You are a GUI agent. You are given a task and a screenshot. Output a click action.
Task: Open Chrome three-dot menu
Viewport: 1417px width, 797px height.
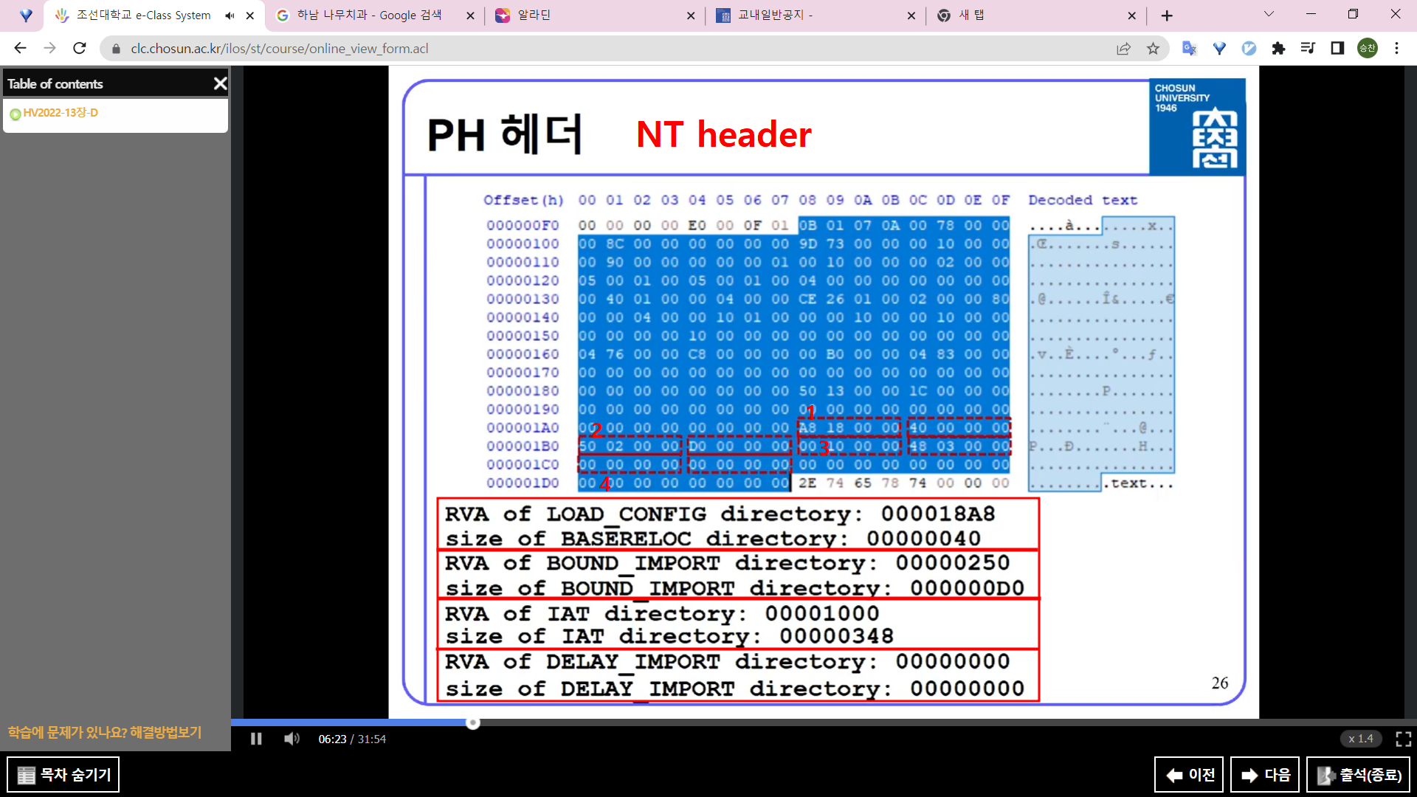(x=1396, y=48)
